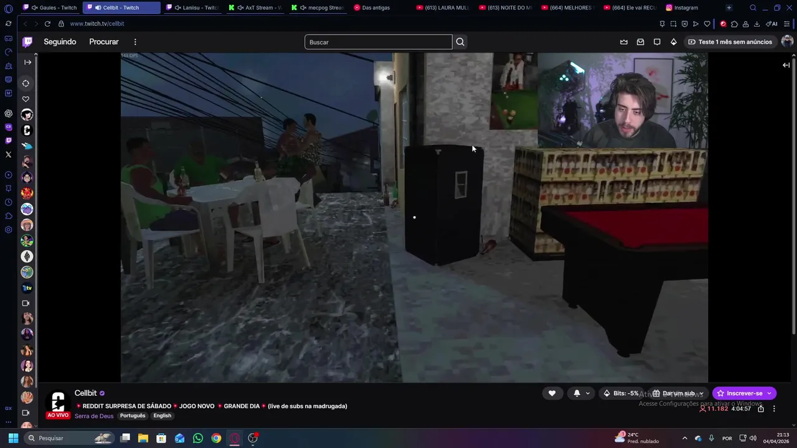Screen dimensions: 797x448
Task: Toggle follow heart for Cellbit
Action: pyautogui.click(x=552, y=393)
